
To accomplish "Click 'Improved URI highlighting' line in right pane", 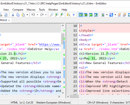I will point(104,86).
